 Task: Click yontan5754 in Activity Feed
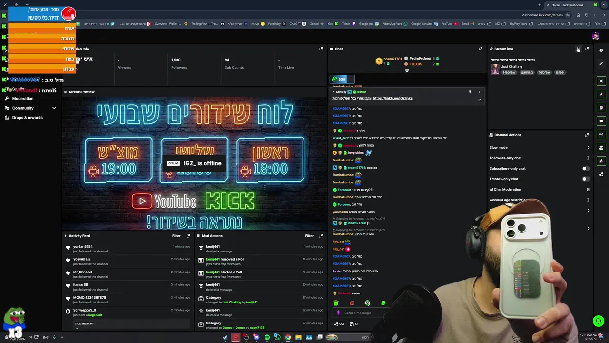pyautogui.click(x=83, y=247)
